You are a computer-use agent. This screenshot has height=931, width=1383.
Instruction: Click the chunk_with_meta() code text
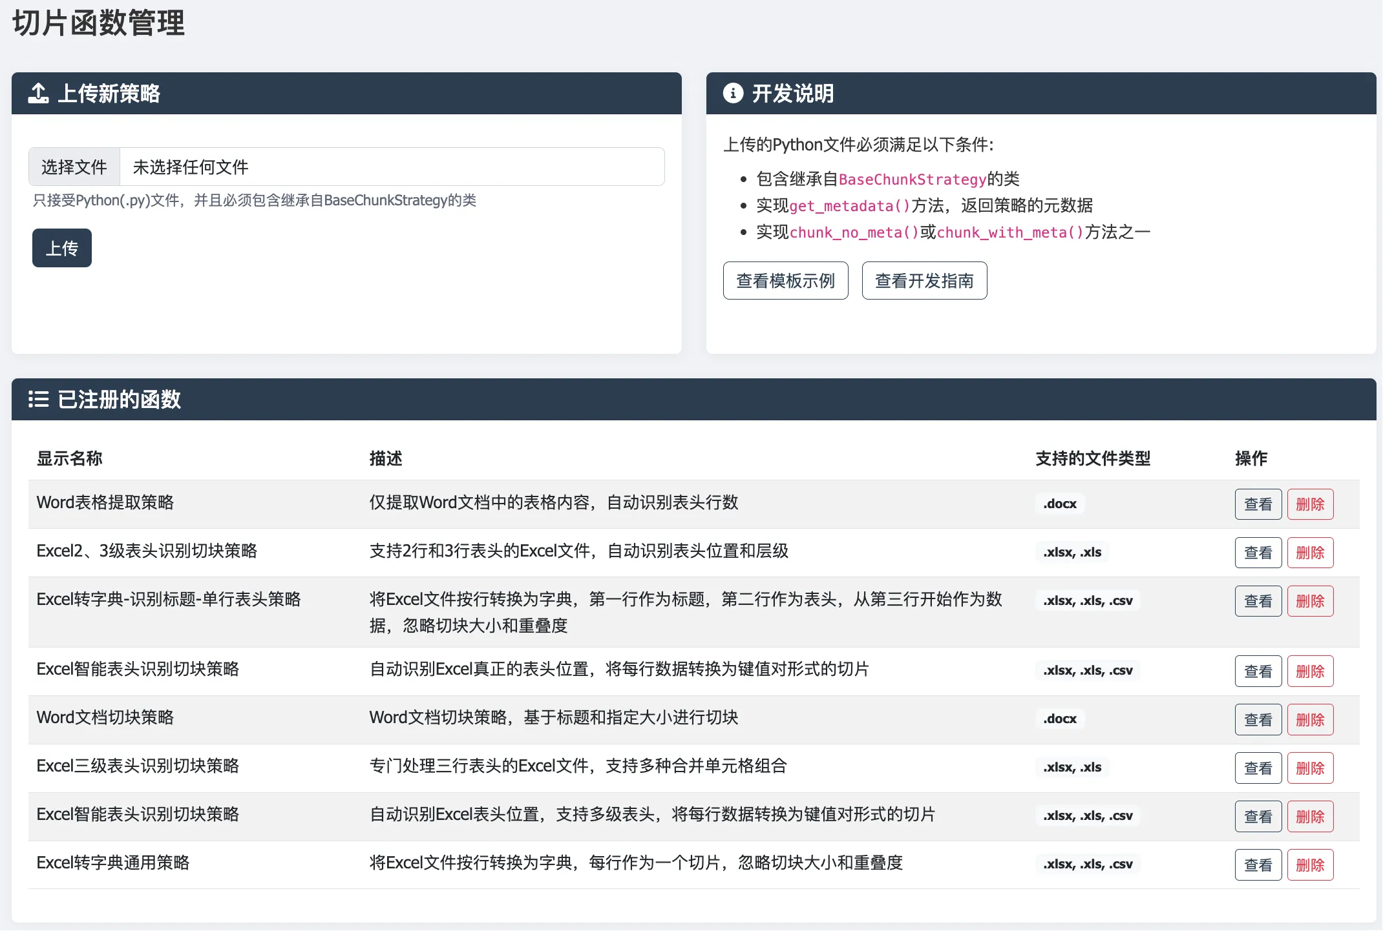(x=1010, y=232)
